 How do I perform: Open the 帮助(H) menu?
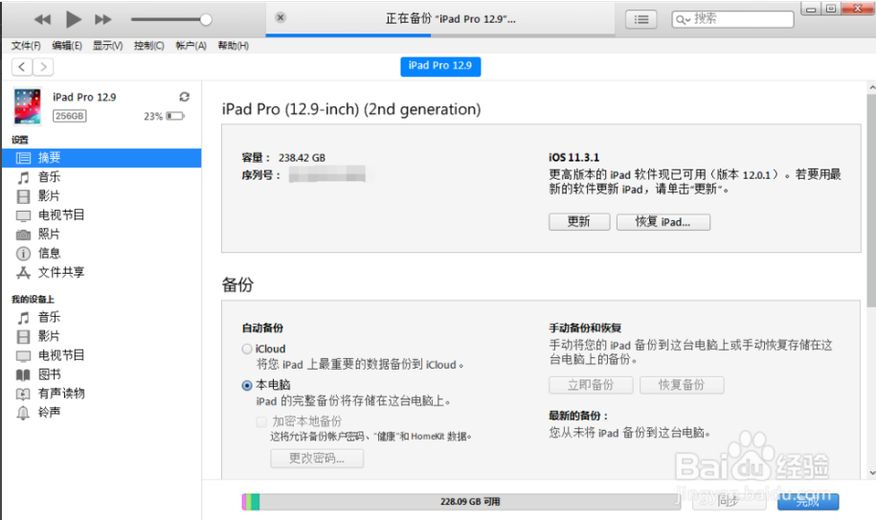coord(233,45)
